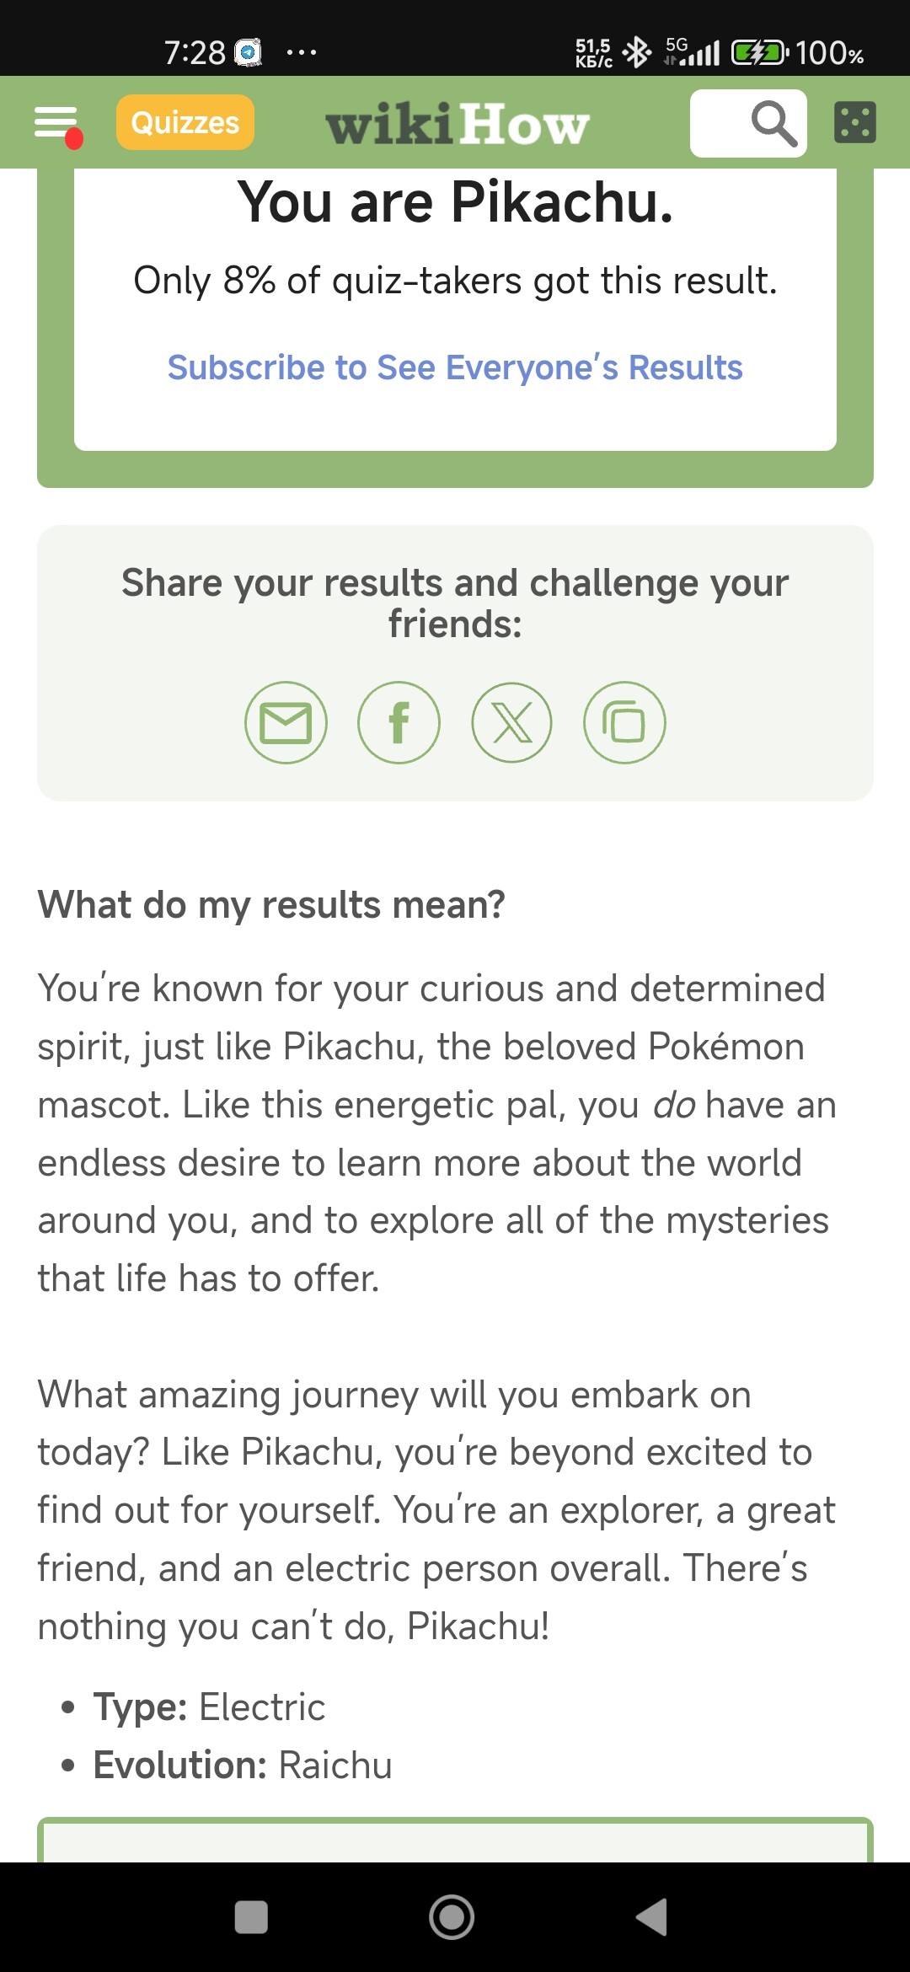This screenshot has width=910, height=1972.
Task: Tap the status bar three-dots notification indicator
Action: (301, 53)
